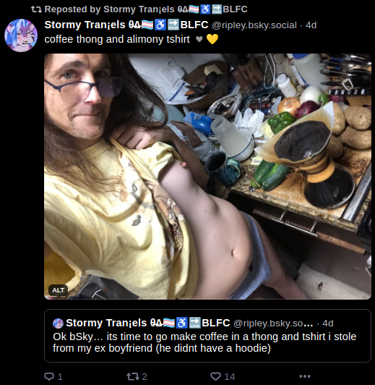Visit the @ripley.bsky.social handle in main post
Viewport: 375px width, 385px height.
pyautogui.click(x=254, y=25)
